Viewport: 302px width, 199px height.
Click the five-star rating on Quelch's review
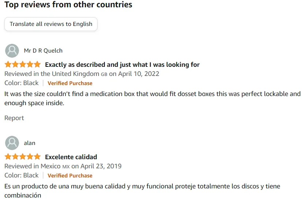point(23,65)
